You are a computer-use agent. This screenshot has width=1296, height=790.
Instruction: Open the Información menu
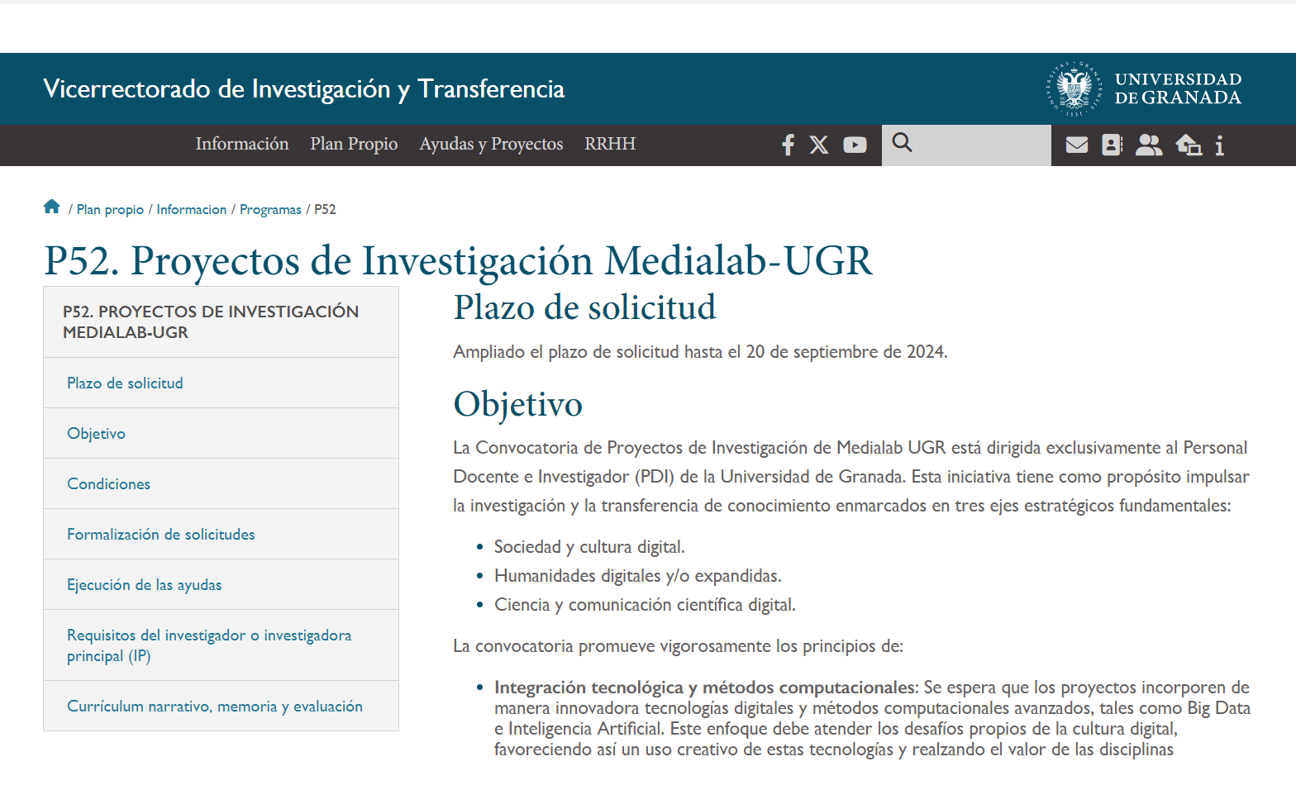point(242,144)
